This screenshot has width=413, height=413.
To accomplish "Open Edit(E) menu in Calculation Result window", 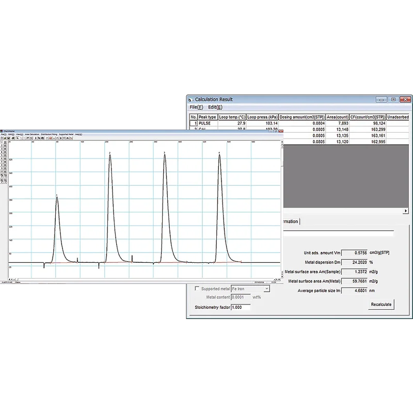I will pos(215,107).
